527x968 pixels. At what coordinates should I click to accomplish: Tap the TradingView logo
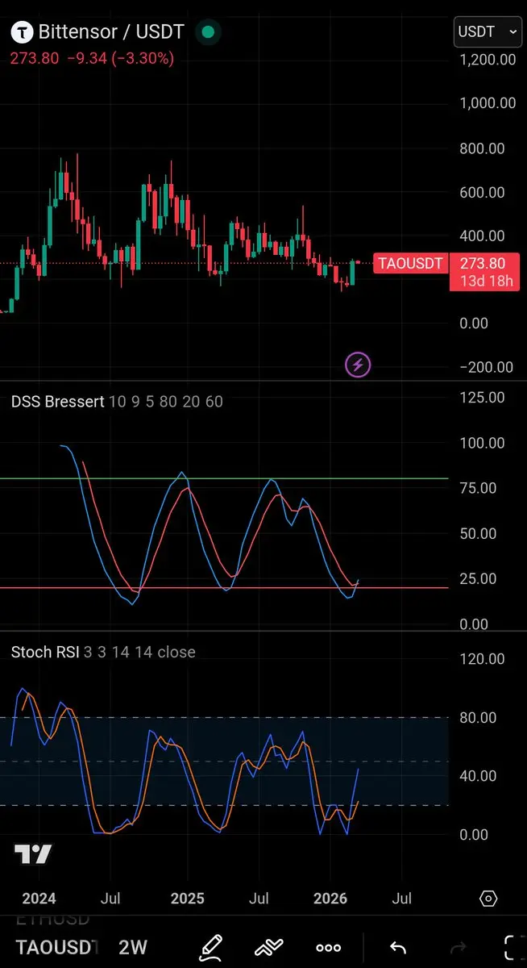[x=33, y=854]
